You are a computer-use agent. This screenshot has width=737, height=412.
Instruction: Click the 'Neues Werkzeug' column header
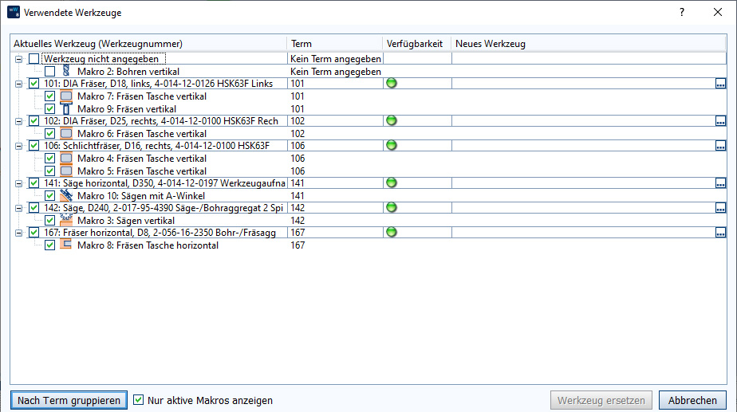pyautogui.click(x=589, y=44)
